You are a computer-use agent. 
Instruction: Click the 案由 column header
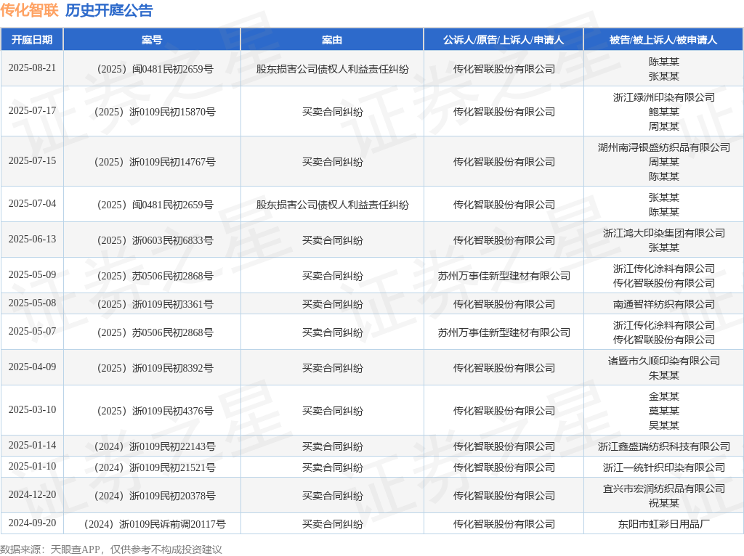[331, 40]
